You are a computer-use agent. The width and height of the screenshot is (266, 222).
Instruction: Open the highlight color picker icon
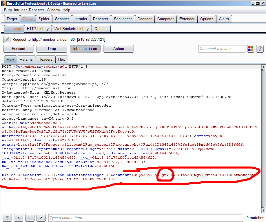[251, 49]
